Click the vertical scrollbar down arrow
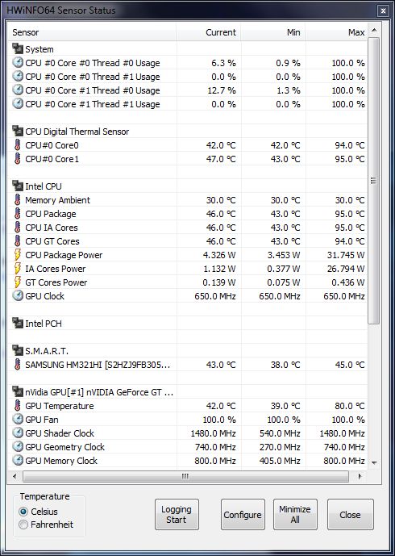Screen dimensions: 395x556 point(374,462)
